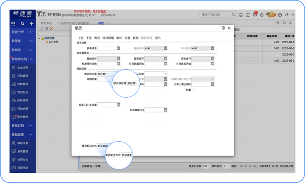The width and height of the screenshot is (305, 183).
Task: Click 复制 in the dialog toolbar
Action: (136, 38)
